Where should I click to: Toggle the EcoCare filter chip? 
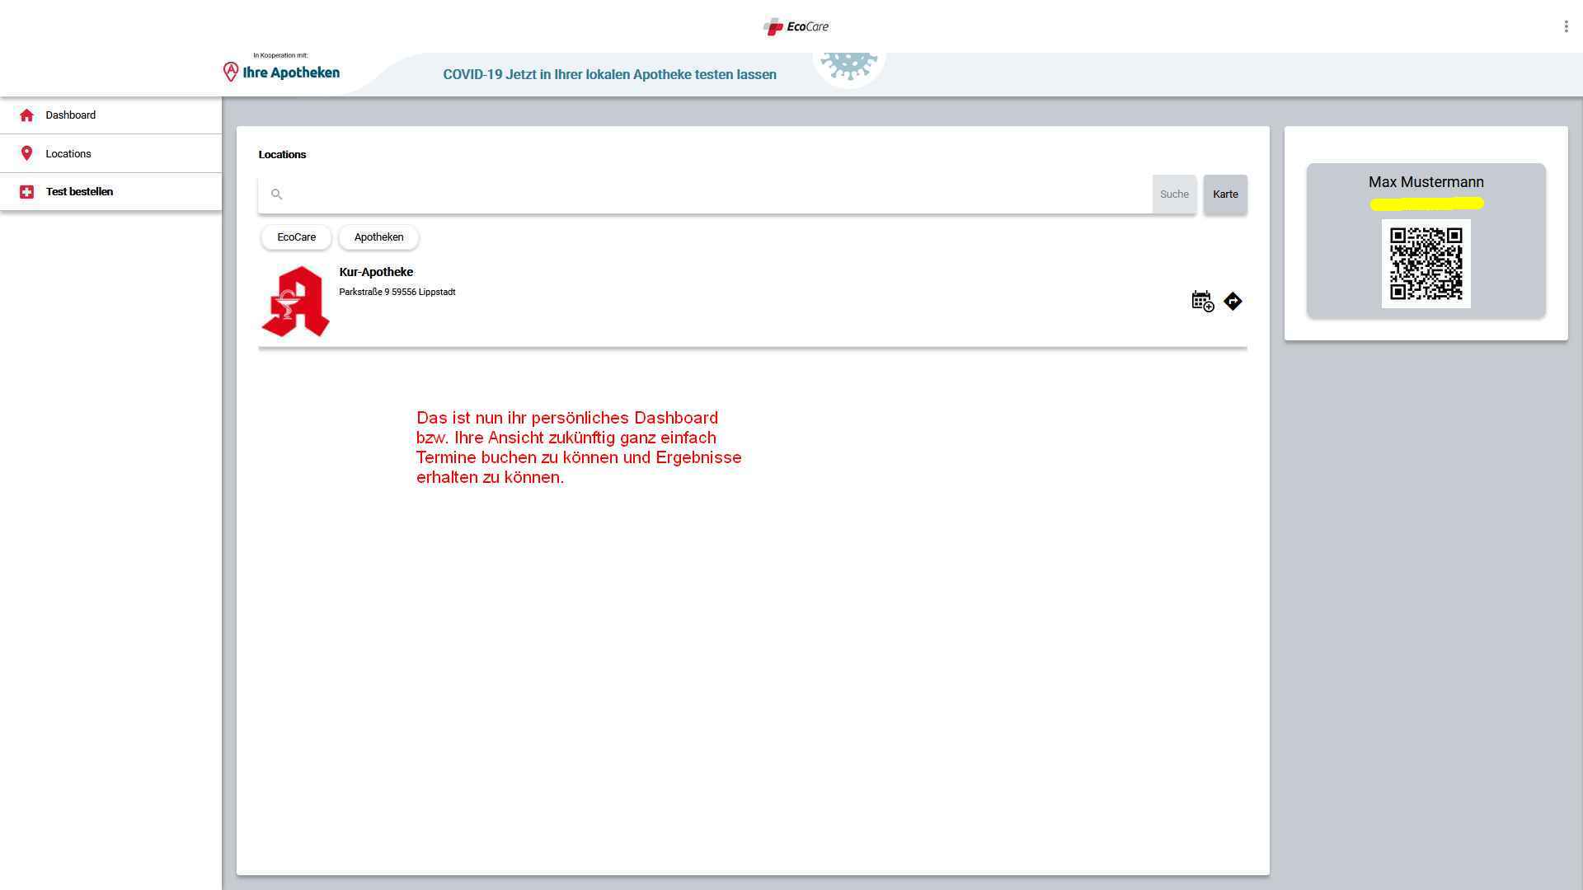296,237
